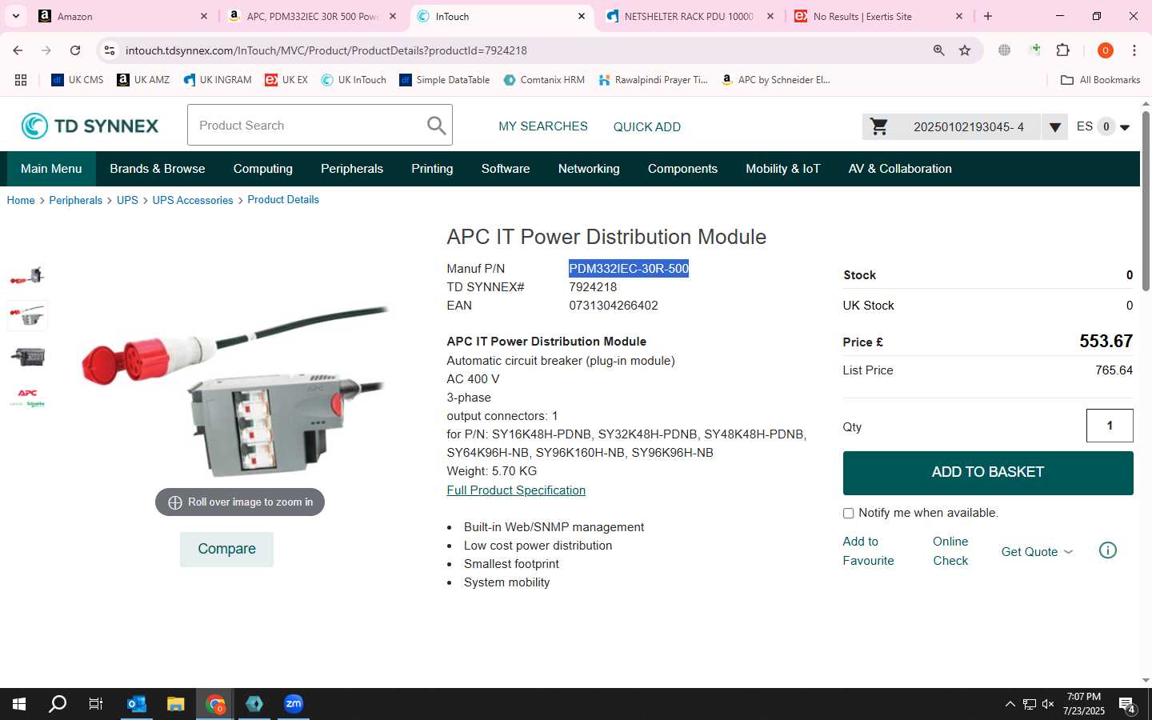
Task: Open MY SEARCHES link
Action: 543,126
